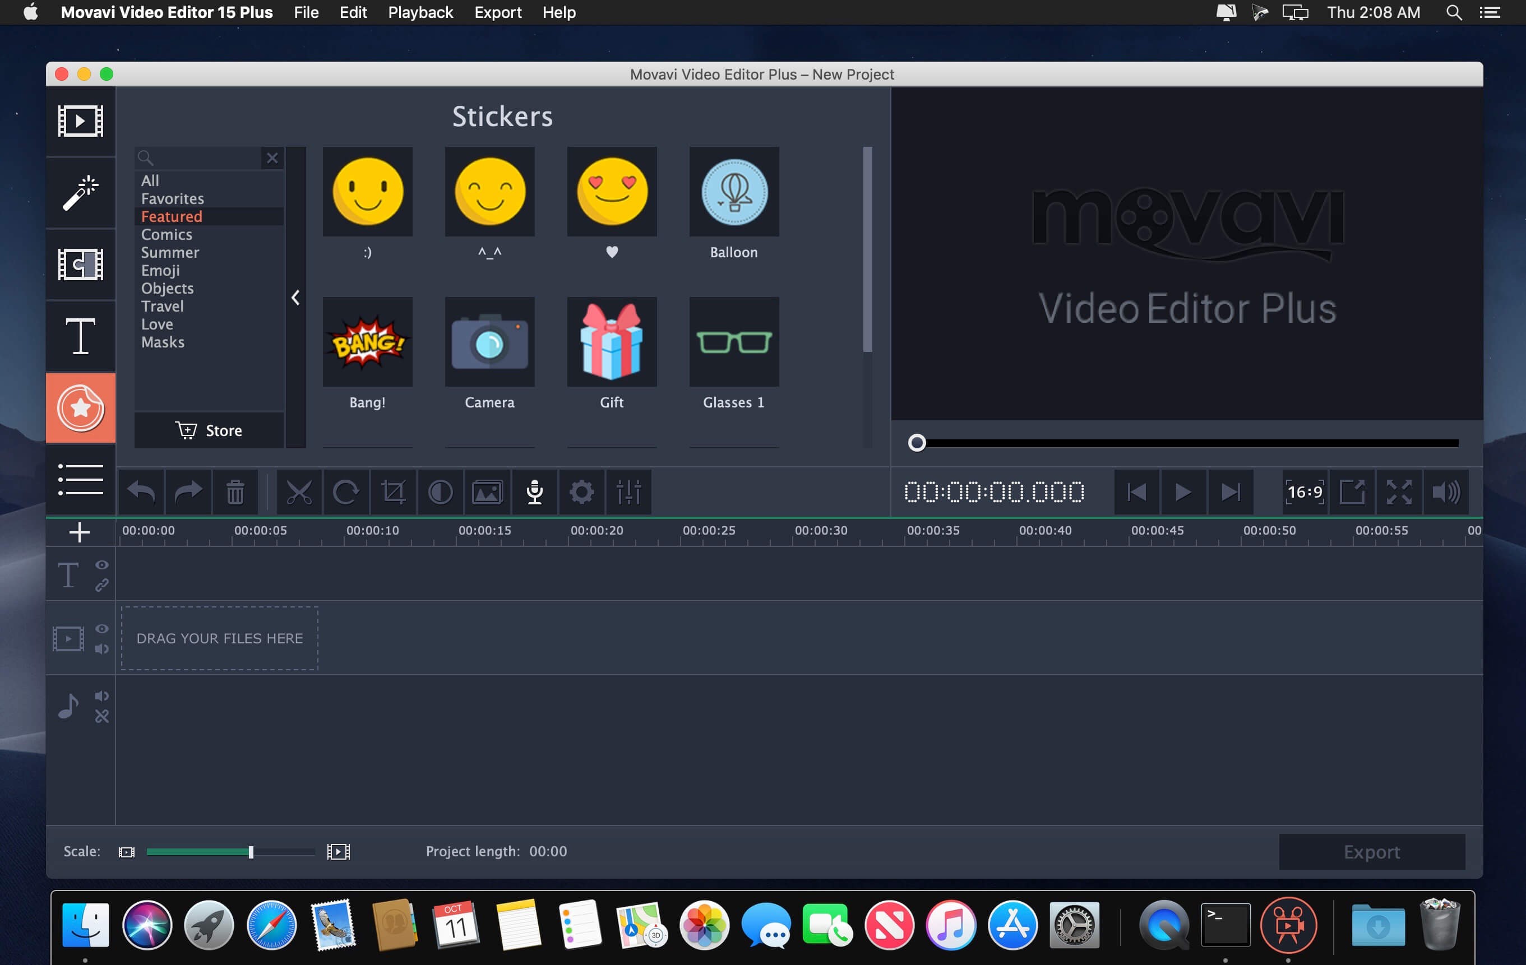Image resolution: width=1526 pixels, height=965 pixels.
Task: Expand the Comics sticker category
Action: coord(167,235)
